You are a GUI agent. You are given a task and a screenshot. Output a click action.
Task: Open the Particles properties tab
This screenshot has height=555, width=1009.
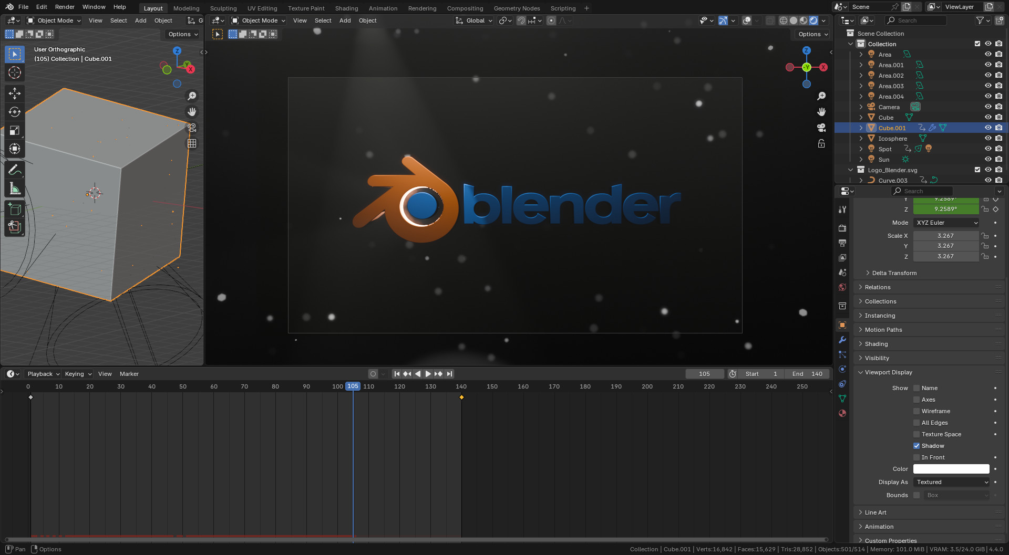pyautogui.click(x=842, y=354)
